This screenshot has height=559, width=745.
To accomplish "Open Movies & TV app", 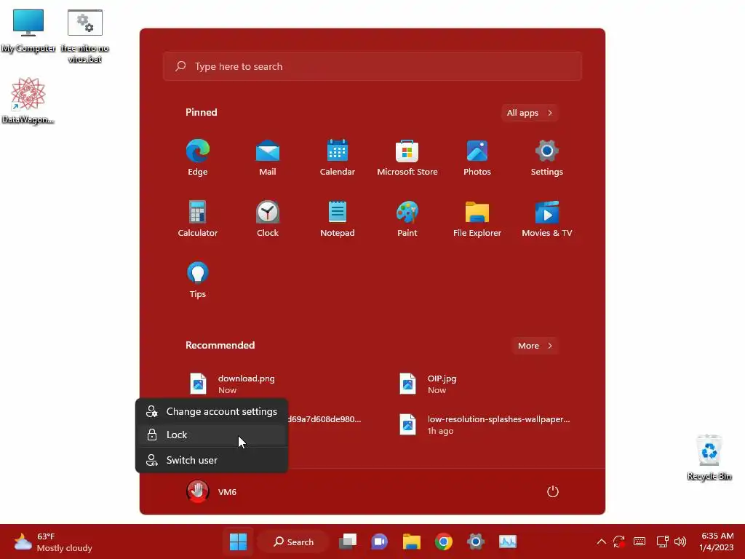I will pos(547,218).
